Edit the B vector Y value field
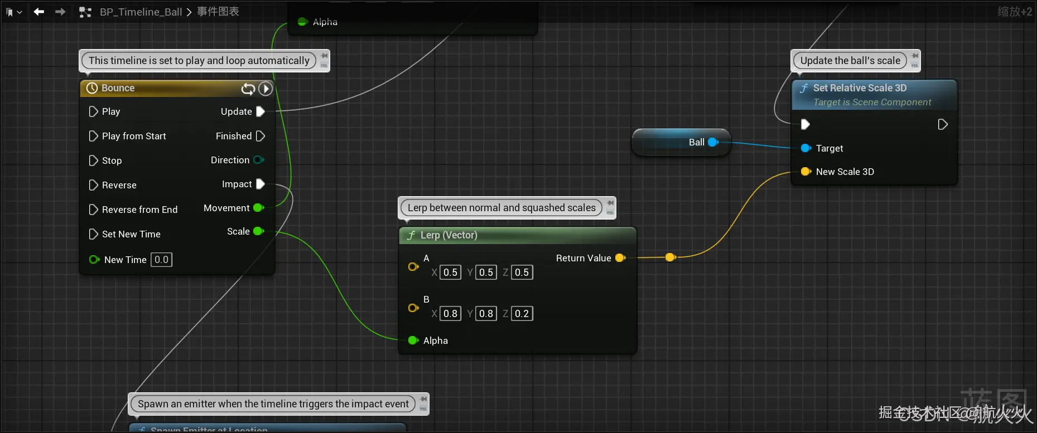1037x433 pixels. coord(486,314)
